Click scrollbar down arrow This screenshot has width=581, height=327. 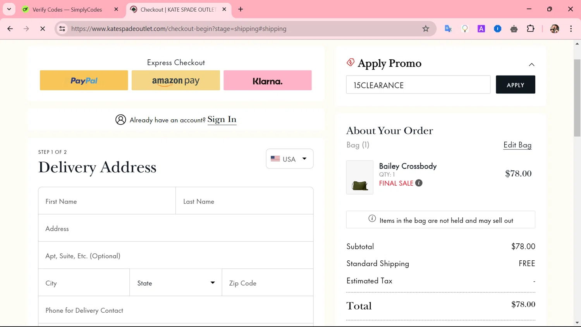577,322
